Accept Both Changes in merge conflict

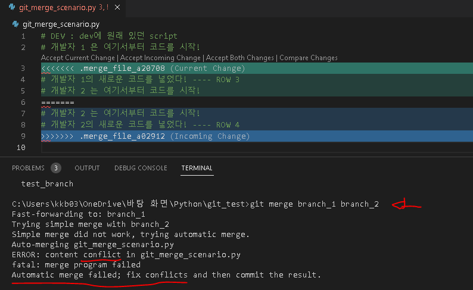240,58
